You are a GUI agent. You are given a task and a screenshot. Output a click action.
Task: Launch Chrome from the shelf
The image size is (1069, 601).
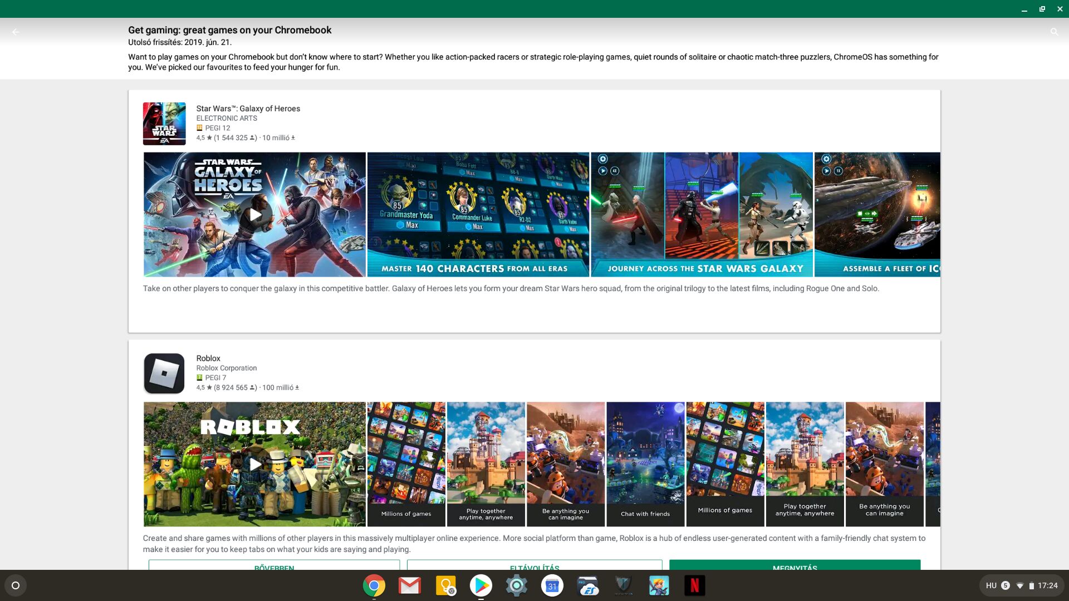tap(374, 585)
